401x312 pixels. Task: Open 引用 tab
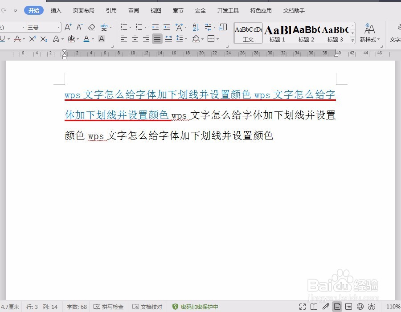(x=111, y=11)
